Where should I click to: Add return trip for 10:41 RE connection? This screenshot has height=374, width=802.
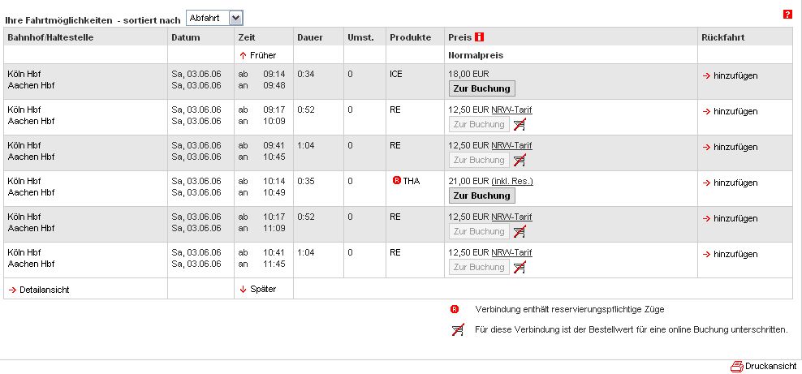point(731,254)
